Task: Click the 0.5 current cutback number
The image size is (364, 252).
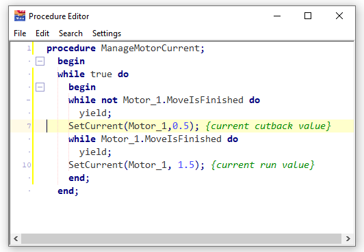Action: pos(181,126)
